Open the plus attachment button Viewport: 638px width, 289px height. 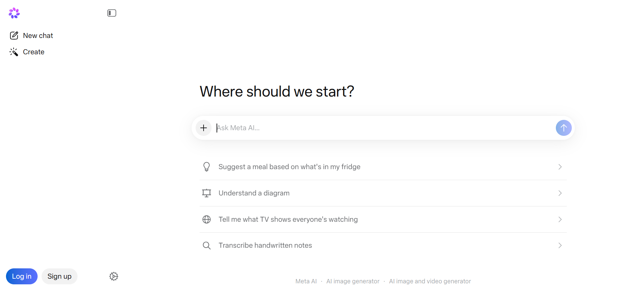tap(204, 128)
